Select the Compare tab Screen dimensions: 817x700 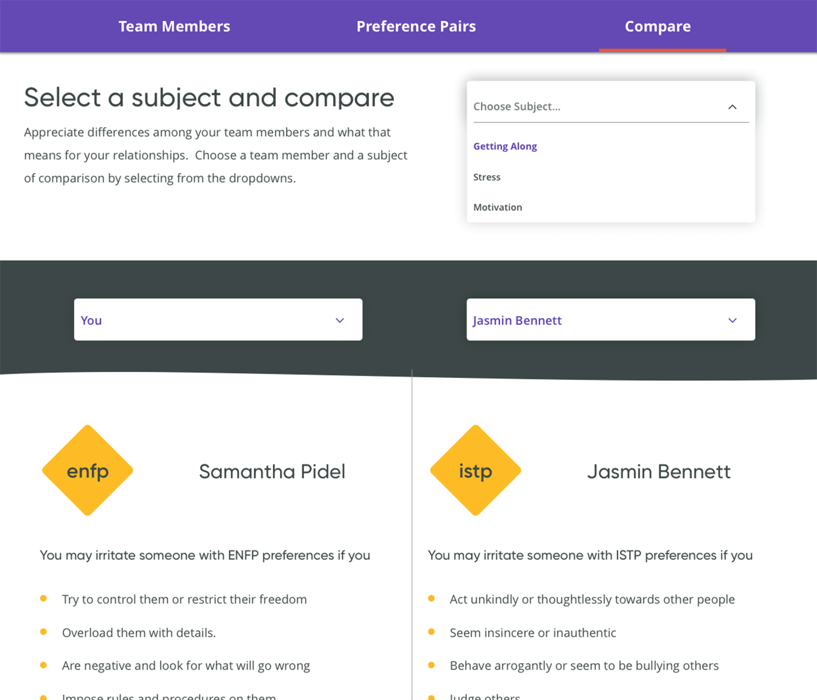[x=658, y=26]
